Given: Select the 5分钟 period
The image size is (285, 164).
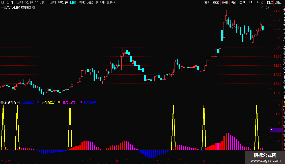Looking at the screenshot, I should click(x=29, y=2).
